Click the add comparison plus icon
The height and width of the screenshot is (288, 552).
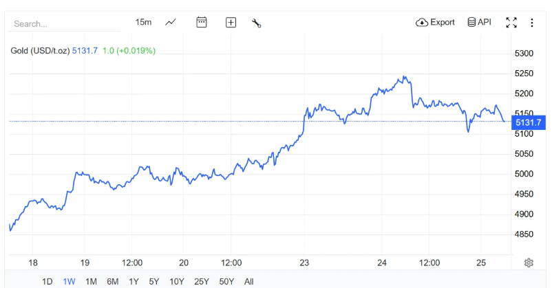(231, 22)
